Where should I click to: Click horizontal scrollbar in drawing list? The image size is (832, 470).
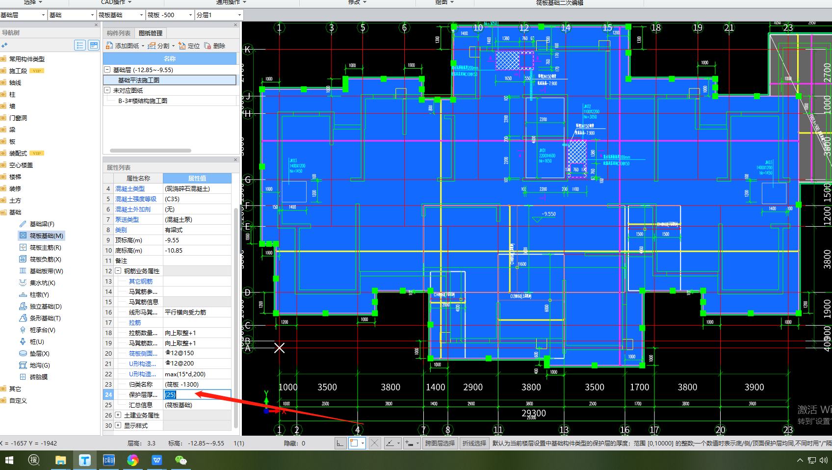tap(150, 151)
